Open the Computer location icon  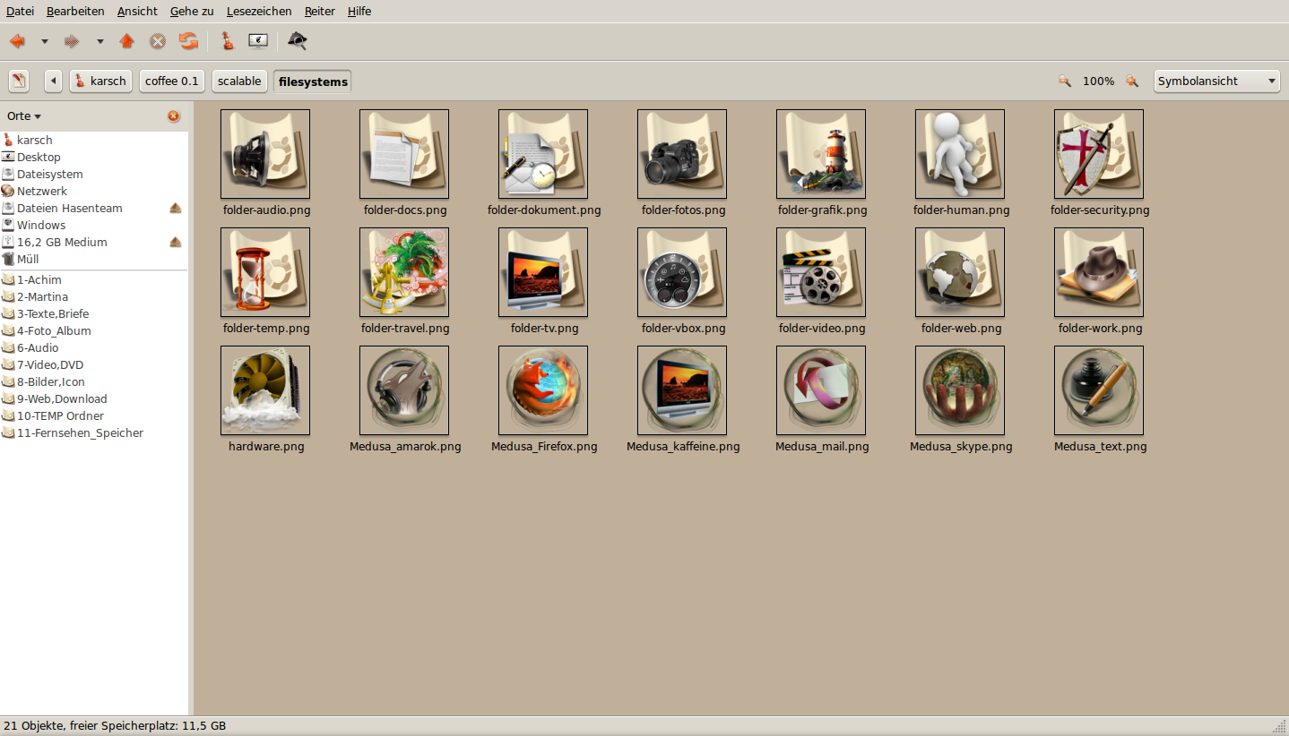[x=258, y=41]
